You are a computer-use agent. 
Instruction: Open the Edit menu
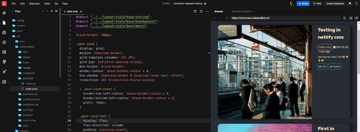point(22,4)
